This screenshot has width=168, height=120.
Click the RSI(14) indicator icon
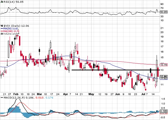click(x=1, y=2)
